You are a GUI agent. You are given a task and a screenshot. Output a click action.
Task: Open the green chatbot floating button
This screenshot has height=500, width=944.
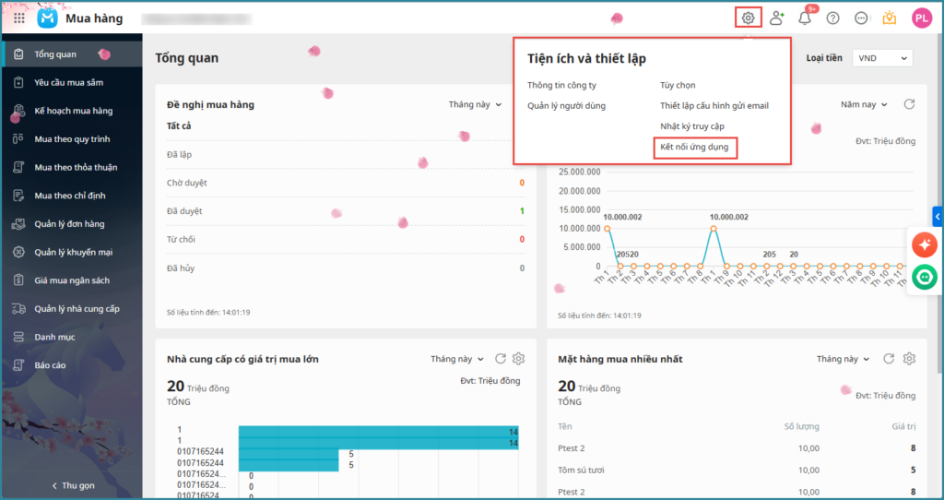tap(924, 277)
